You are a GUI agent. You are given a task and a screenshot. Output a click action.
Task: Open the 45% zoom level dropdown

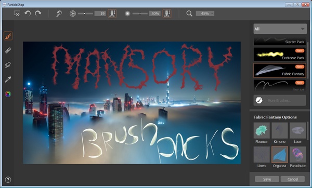click(x=205, y=14)
